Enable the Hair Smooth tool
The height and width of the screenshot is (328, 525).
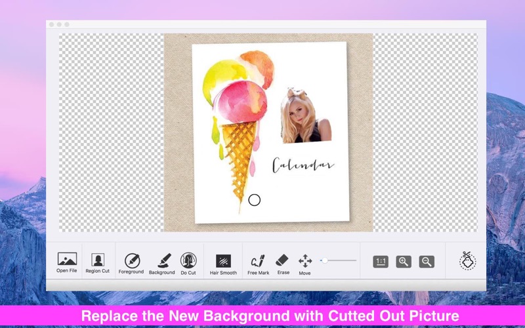tap(223, 261)
